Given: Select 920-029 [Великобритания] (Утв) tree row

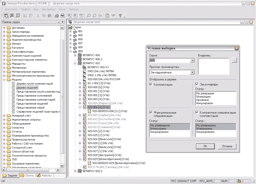Looking at the screenshot, I should (108, 159).
